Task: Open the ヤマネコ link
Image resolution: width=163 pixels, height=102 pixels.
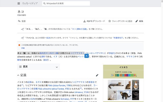Action: click(x=130, y=57)
